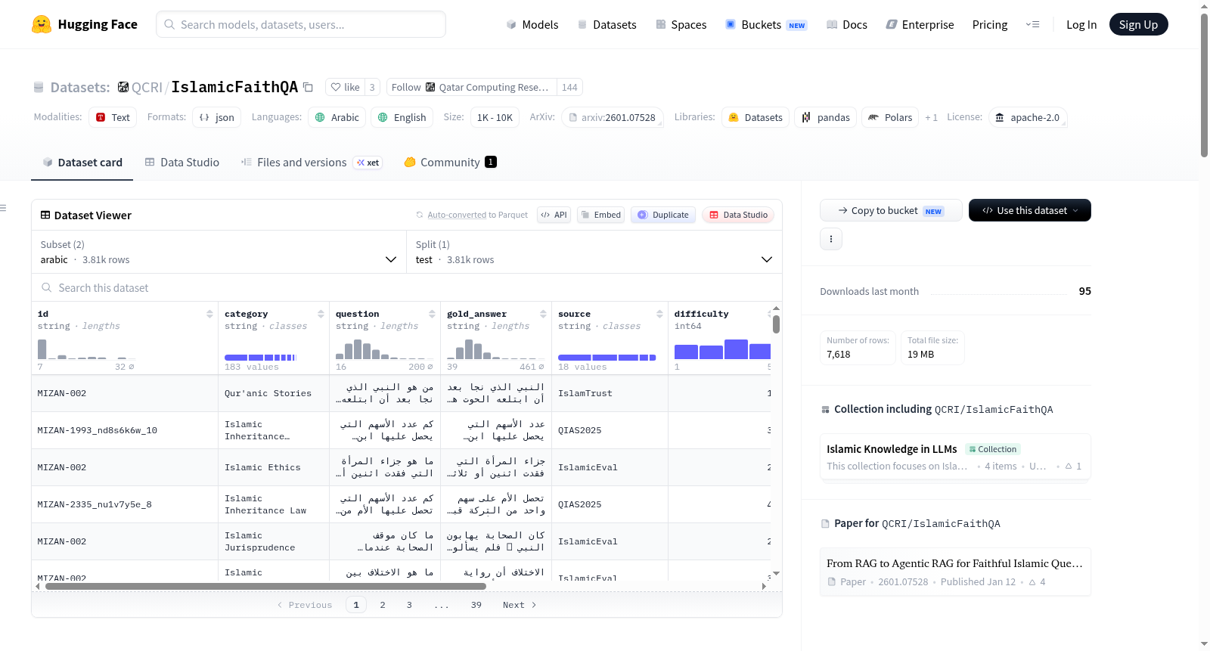Focus the Search this dataset field
The height and width of the screenshot is (651, 1210).
click(x=407, y=287)
